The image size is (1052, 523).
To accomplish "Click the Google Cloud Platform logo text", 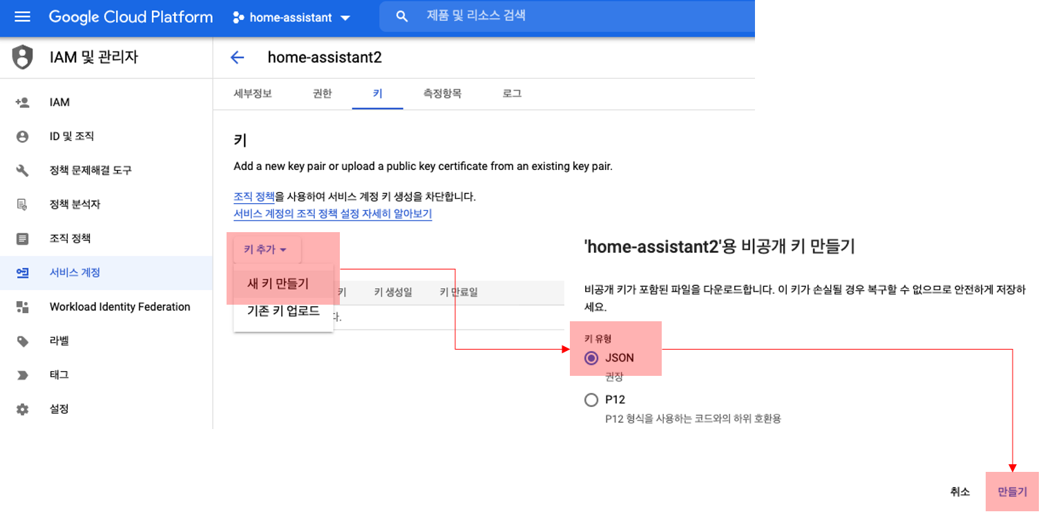I will click(x=131, y=17).
